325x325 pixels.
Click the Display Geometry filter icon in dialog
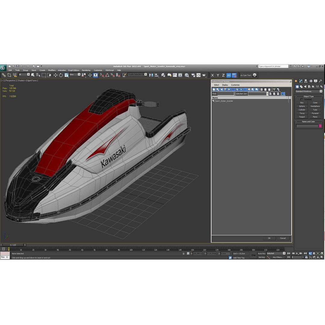click(214, 90)
